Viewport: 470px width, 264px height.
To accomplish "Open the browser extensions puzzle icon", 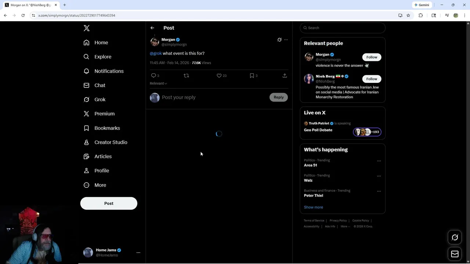I will 421,15.
